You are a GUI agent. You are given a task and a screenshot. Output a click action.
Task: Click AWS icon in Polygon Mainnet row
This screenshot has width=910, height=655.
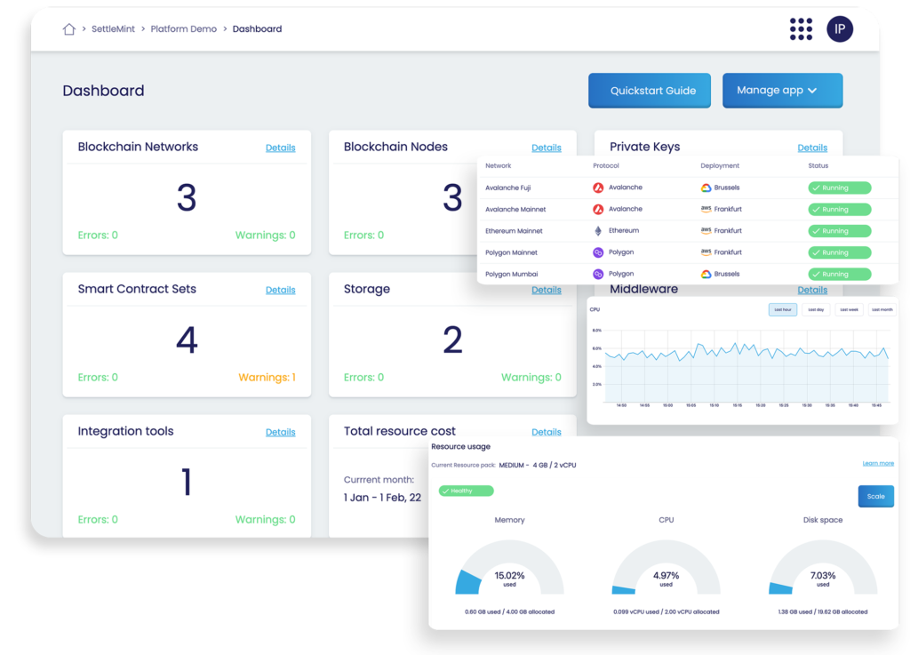[x=706, y=252]
